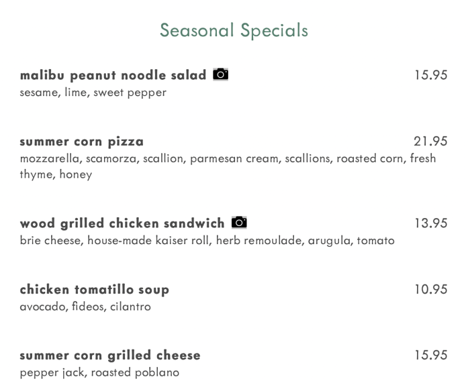Click the 21.95 summer corn pizza price
The image size is (470, 387).
click(x=430, y=142)
